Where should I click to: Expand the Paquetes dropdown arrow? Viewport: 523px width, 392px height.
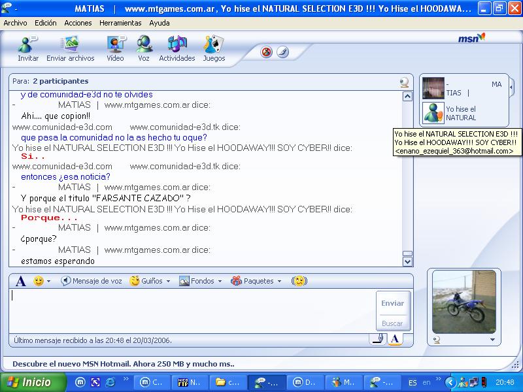point(279,282)
